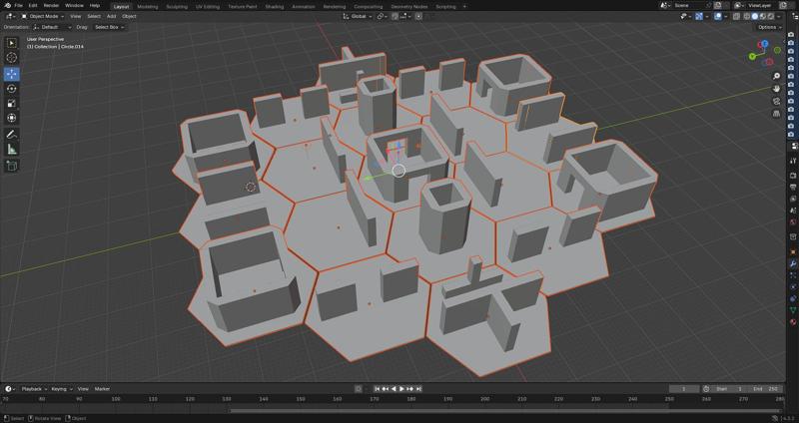Select the Add Cube tool
Image resolution: width=799 pixels, height=423 pixels.
(11, 166)
